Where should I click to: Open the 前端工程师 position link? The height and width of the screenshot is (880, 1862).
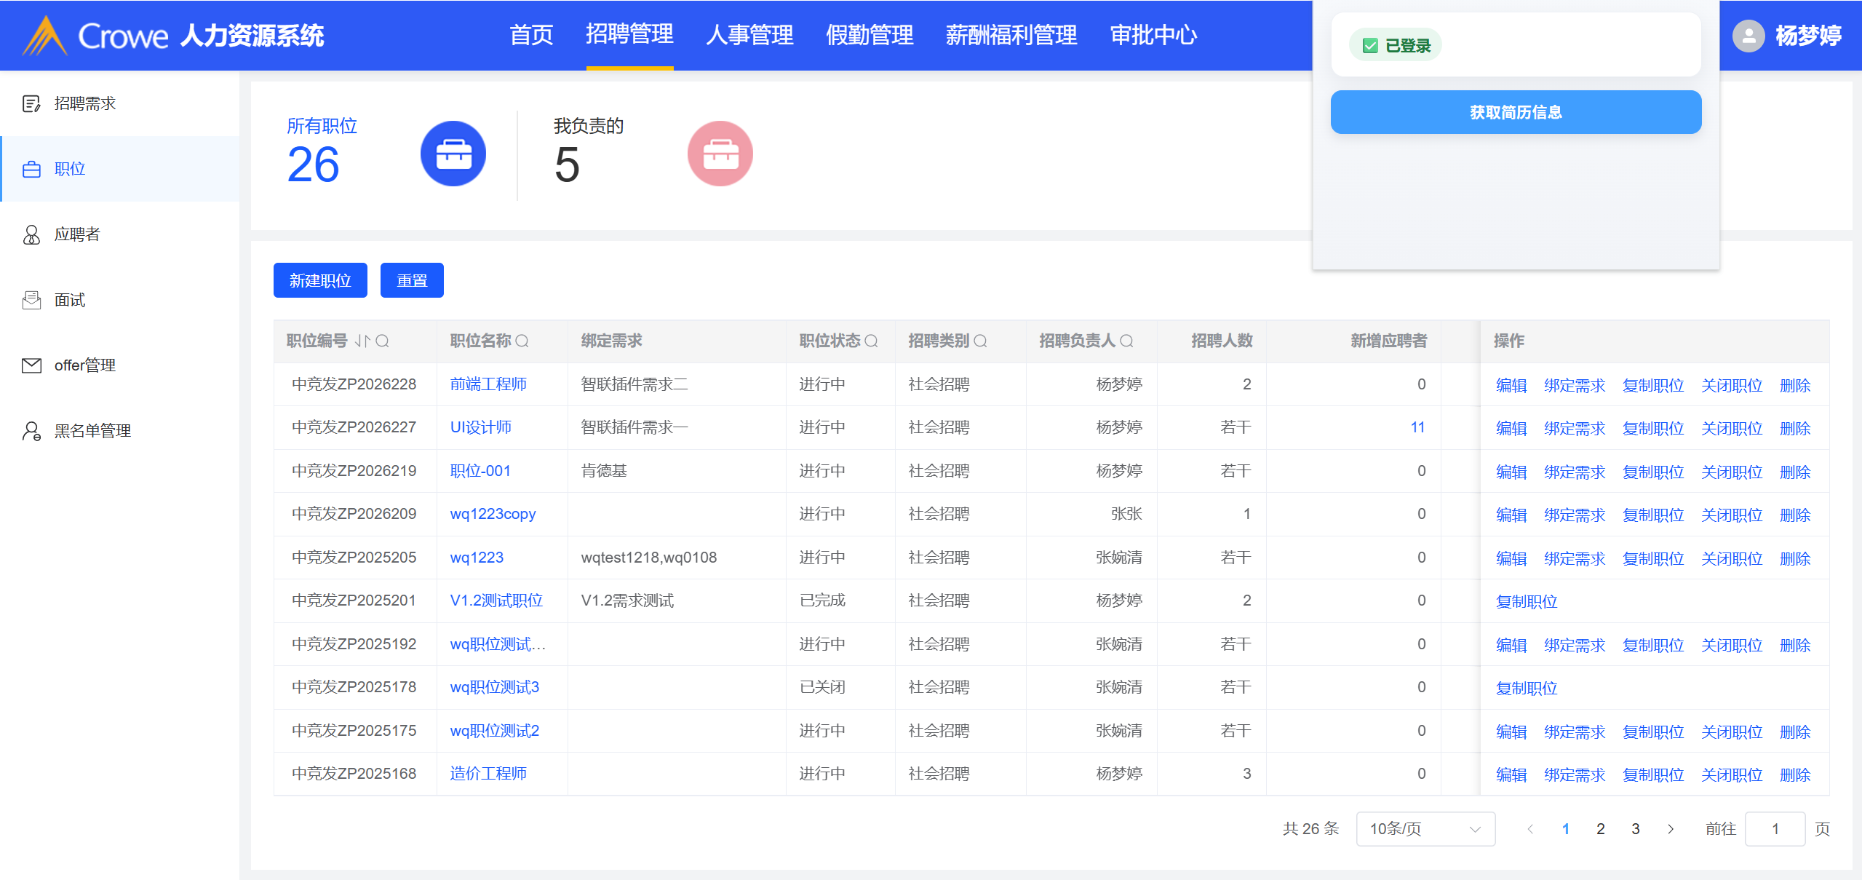point(488,384)
